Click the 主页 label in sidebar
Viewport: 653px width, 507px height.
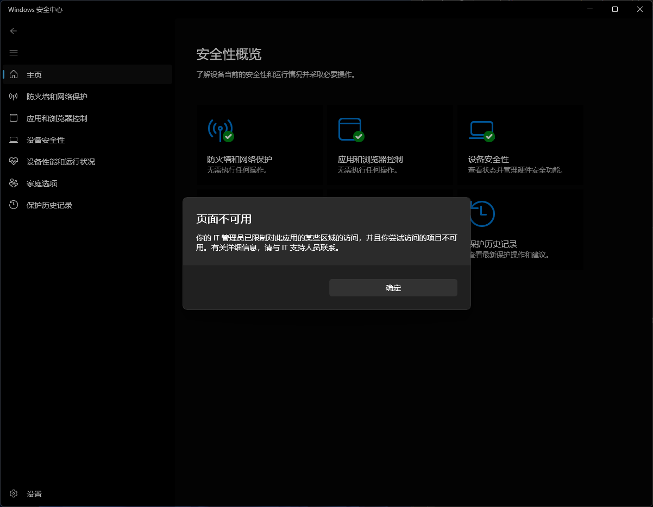click(x=34, y=75)
